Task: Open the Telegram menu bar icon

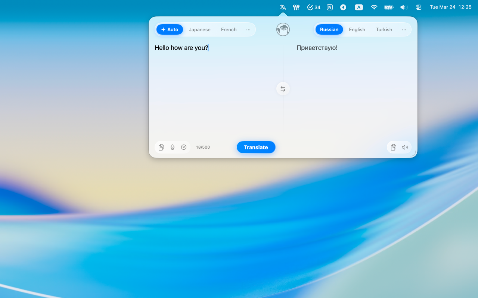Action: 343,7
